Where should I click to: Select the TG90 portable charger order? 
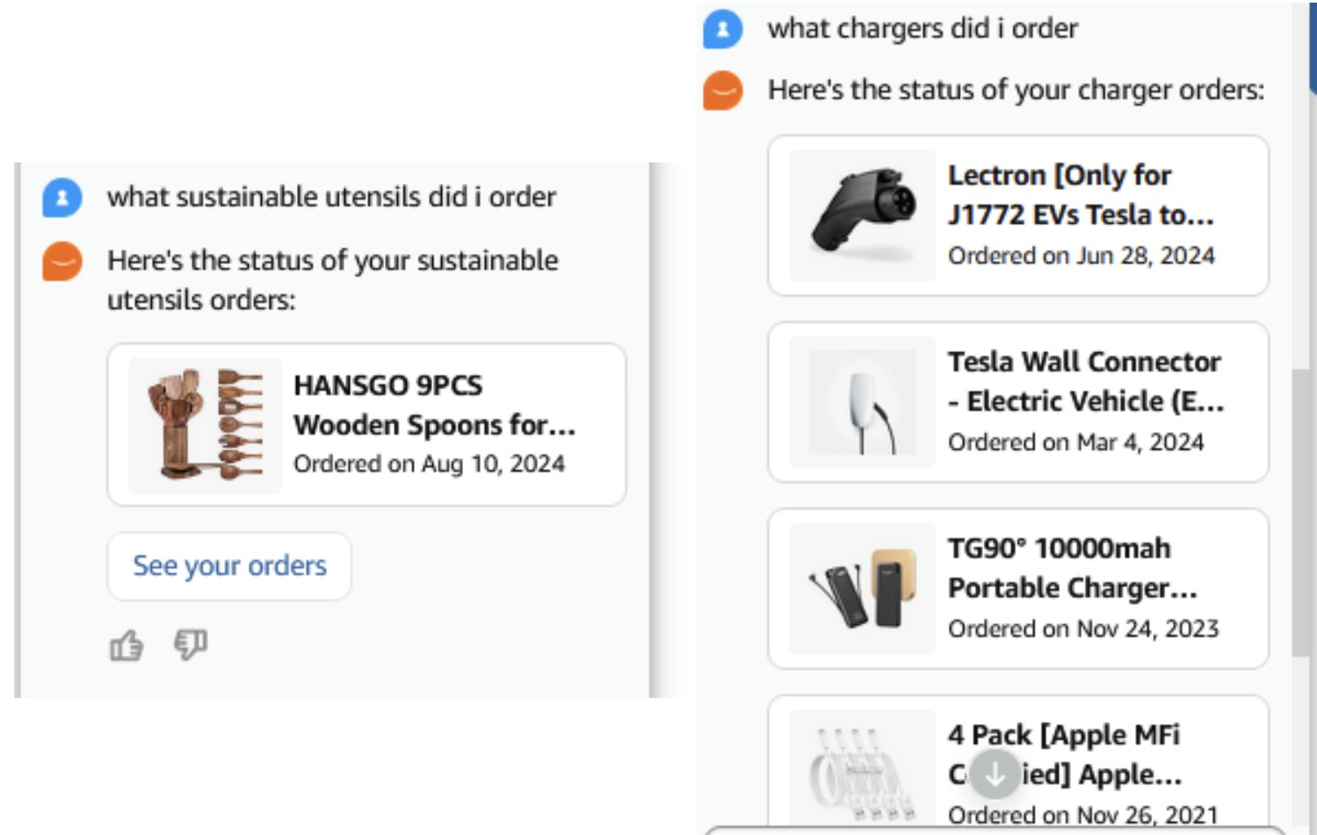coord(1019,588)
